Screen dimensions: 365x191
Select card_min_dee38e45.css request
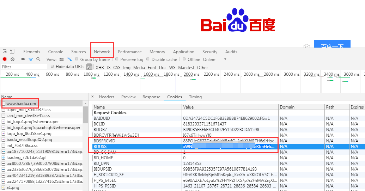[42, 116]
